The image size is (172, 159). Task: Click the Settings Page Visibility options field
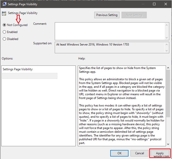click(30, 76)
